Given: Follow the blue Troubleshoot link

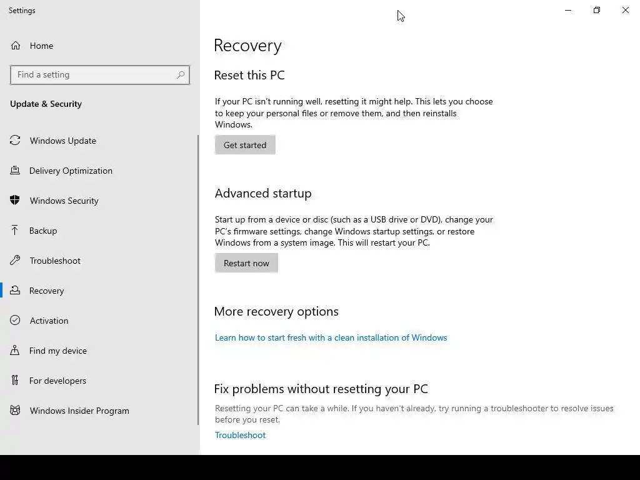Looking at the screenshot, I should (x=240, y=435).
